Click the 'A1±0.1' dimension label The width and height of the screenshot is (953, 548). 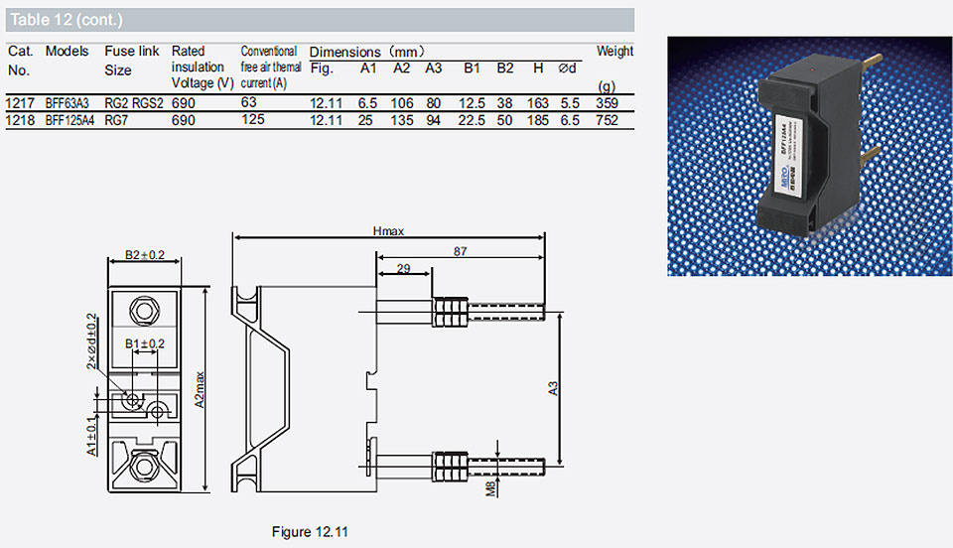pos(91,436)
